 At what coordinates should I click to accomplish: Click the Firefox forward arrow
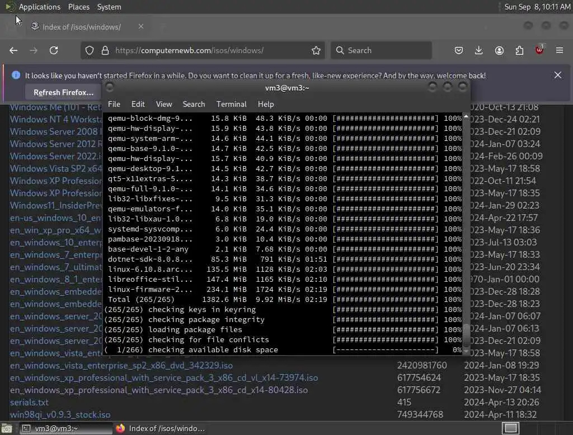click(33, 50)
